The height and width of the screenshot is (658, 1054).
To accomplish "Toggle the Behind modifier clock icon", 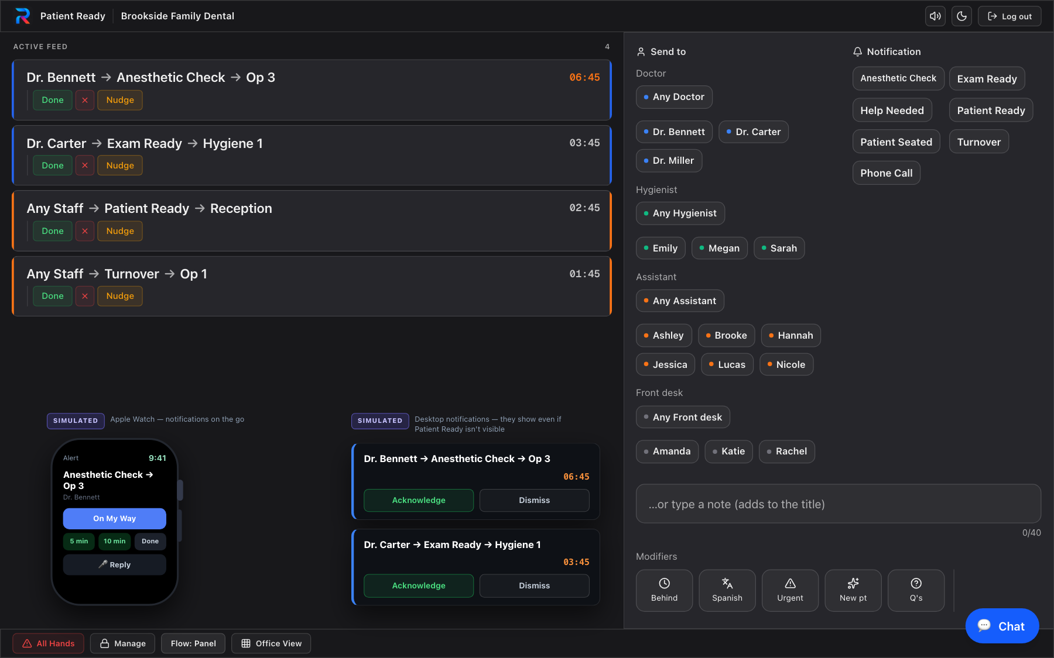I will click(664, 590).
